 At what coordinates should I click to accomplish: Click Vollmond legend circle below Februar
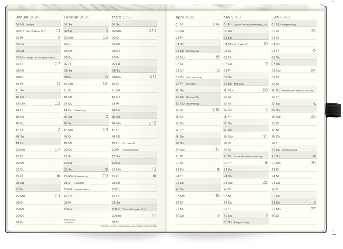tap(65, 222)
